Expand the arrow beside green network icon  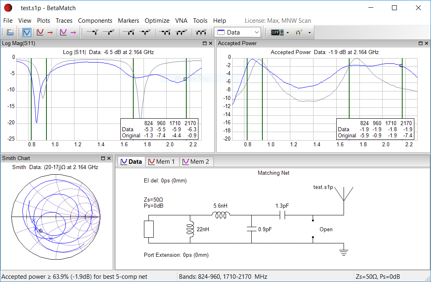tap(309, 33)
